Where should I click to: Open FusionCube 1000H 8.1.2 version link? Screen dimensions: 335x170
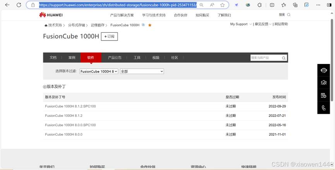64,116
